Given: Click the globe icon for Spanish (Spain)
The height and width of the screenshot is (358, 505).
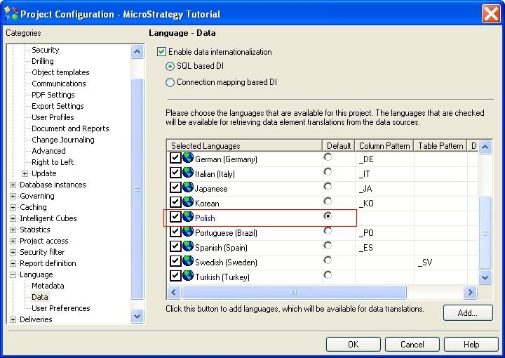Looking at the screenshot, I should tap(188, 247).
